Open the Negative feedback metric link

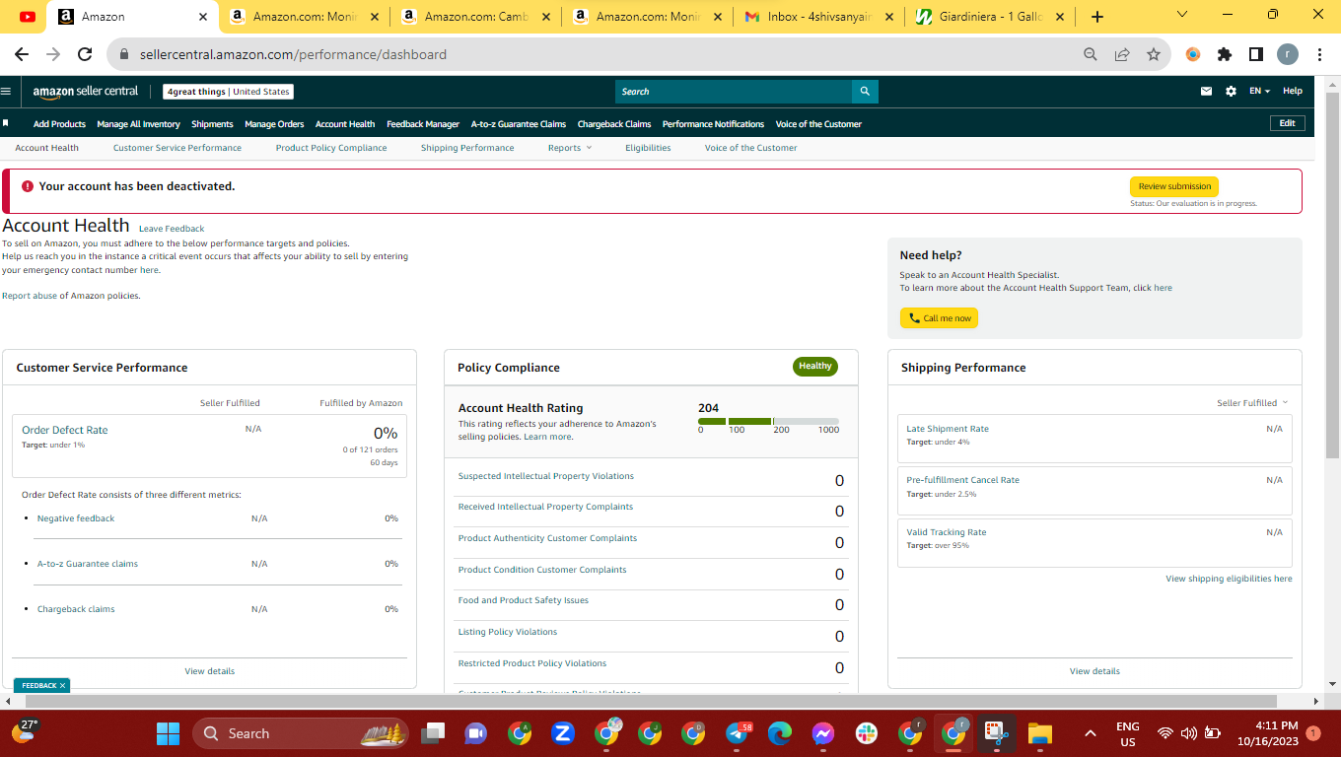pos(76,518)
